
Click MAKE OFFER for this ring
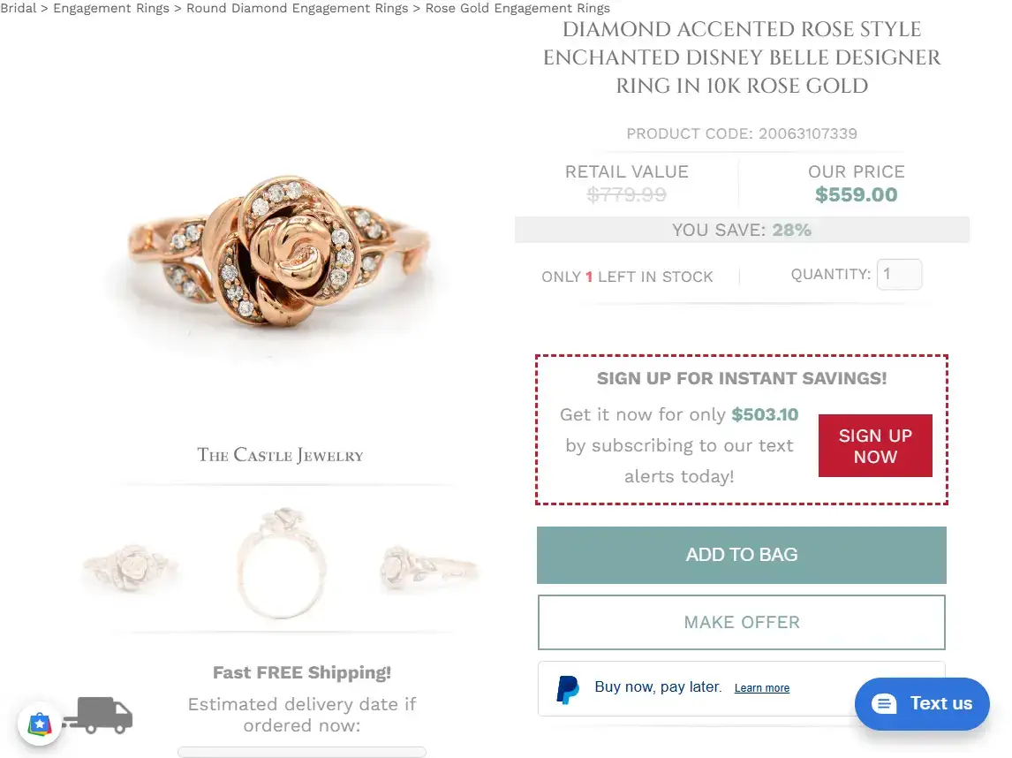click(x=741, y=622)
